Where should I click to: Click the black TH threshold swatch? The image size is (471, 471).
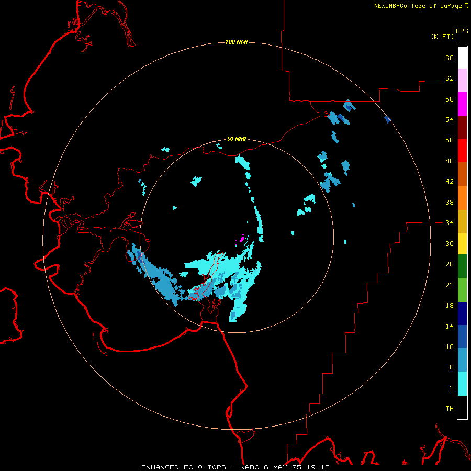point(462,407)
